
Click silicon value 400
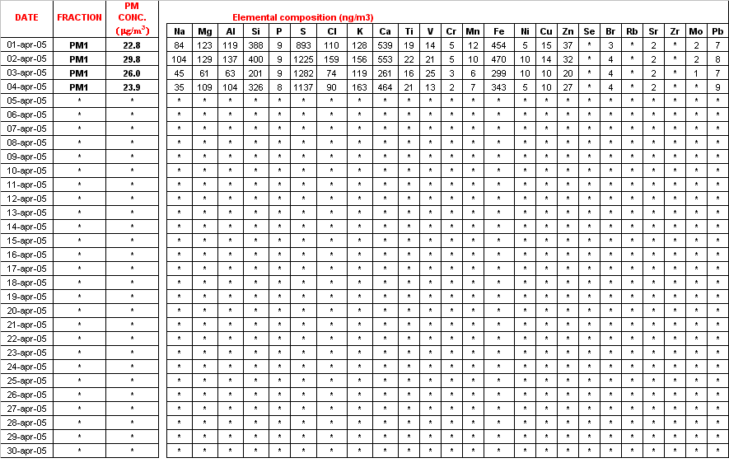tap(255, 59)
